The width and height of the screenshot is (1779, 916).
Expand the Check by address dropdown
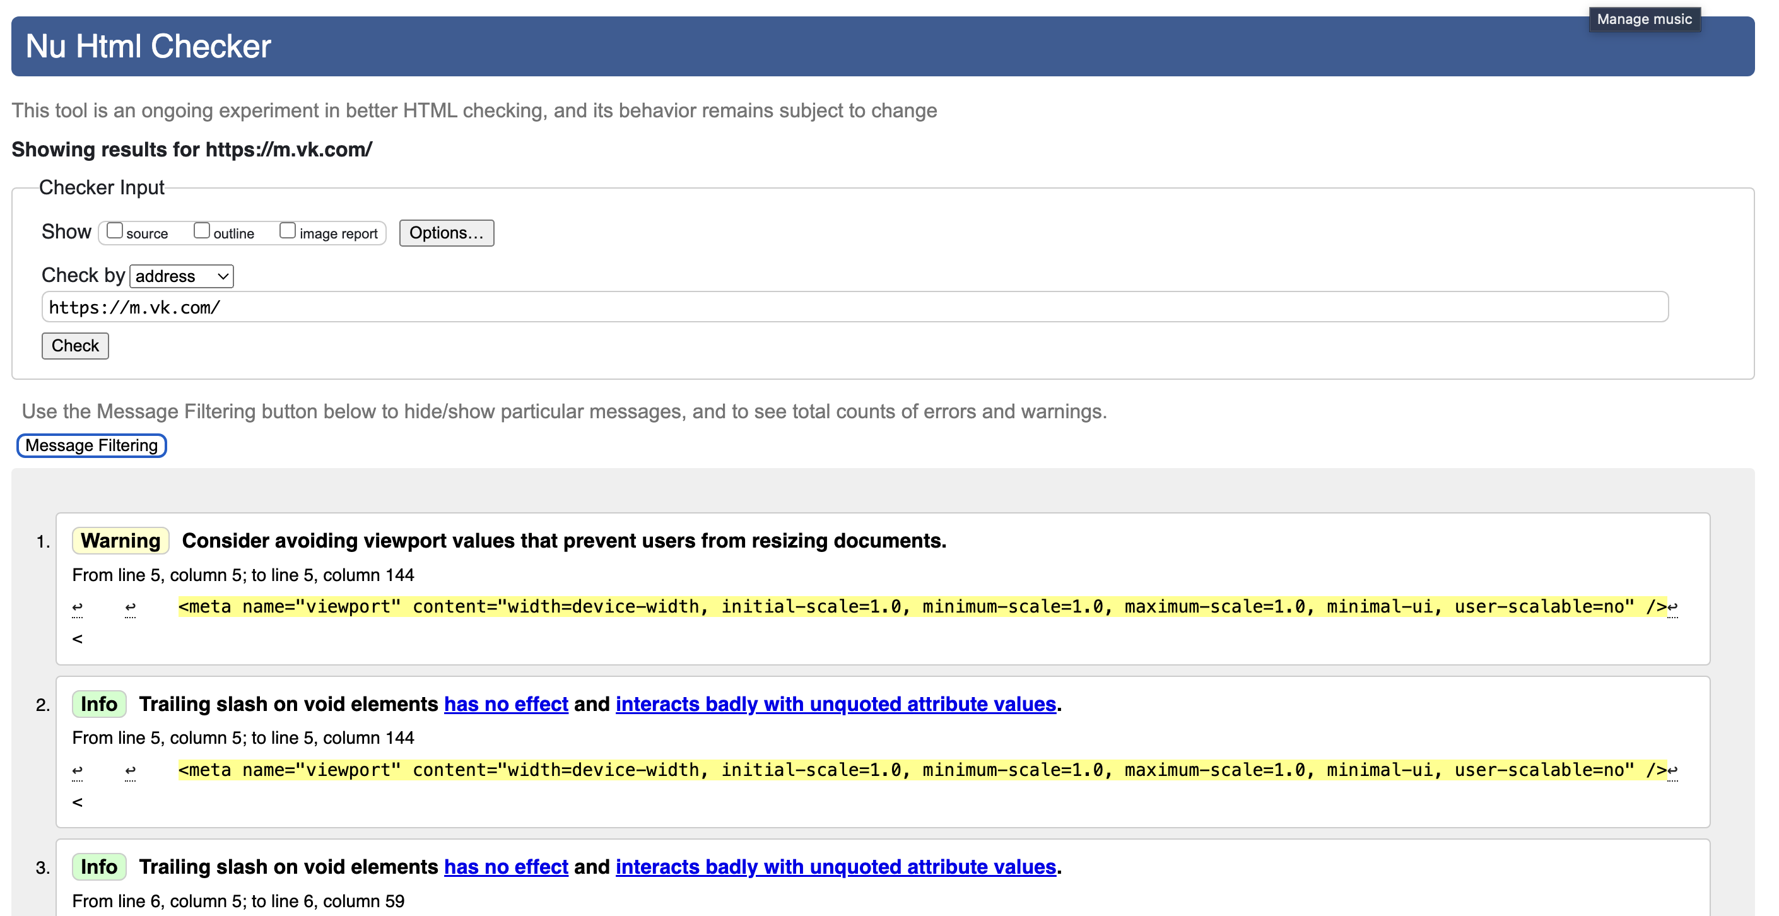coord(182,276)
